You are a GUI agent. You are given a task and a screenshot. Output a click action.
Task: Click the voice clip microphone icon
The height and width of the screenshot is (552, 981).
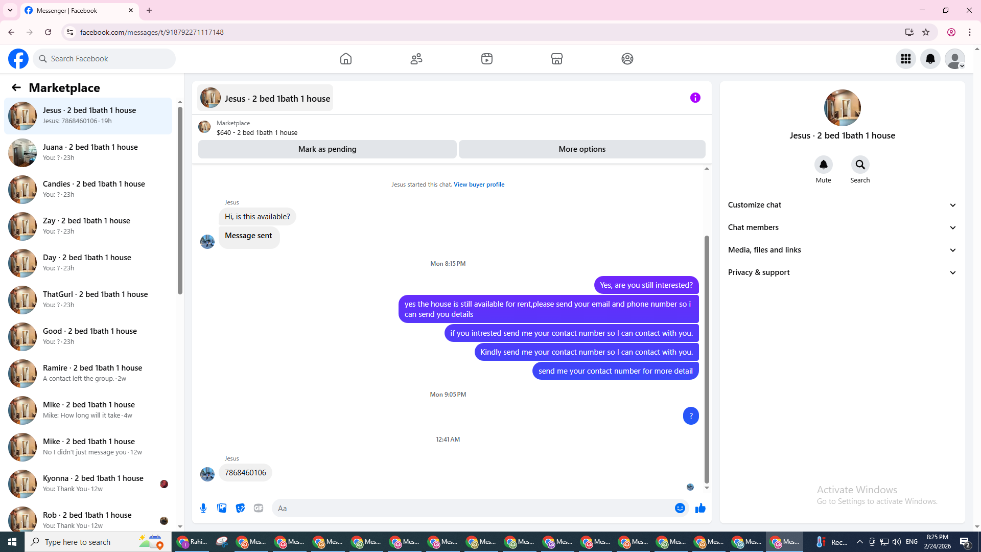[x=203, y=508]
